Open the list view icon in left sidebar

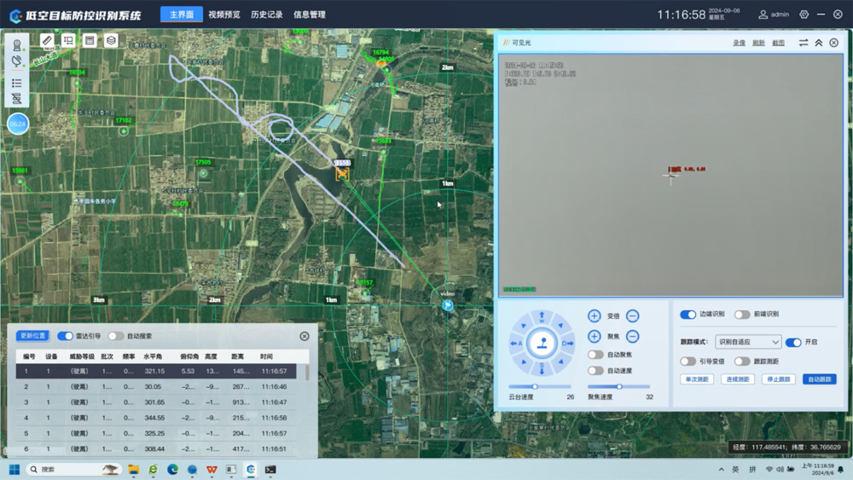pos(17,84)
